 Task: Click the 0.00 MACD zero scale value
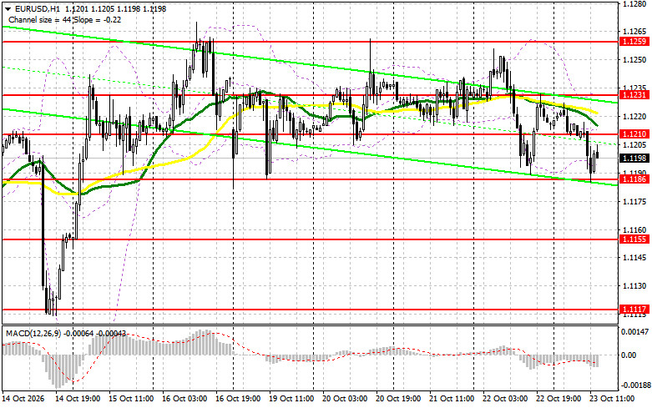click(629, 355)
